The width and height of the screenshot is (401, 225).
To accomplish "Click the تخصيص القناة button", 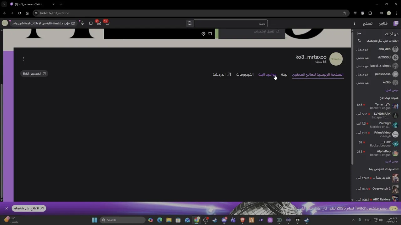I will pyautogui.click(x=34, y=74).
